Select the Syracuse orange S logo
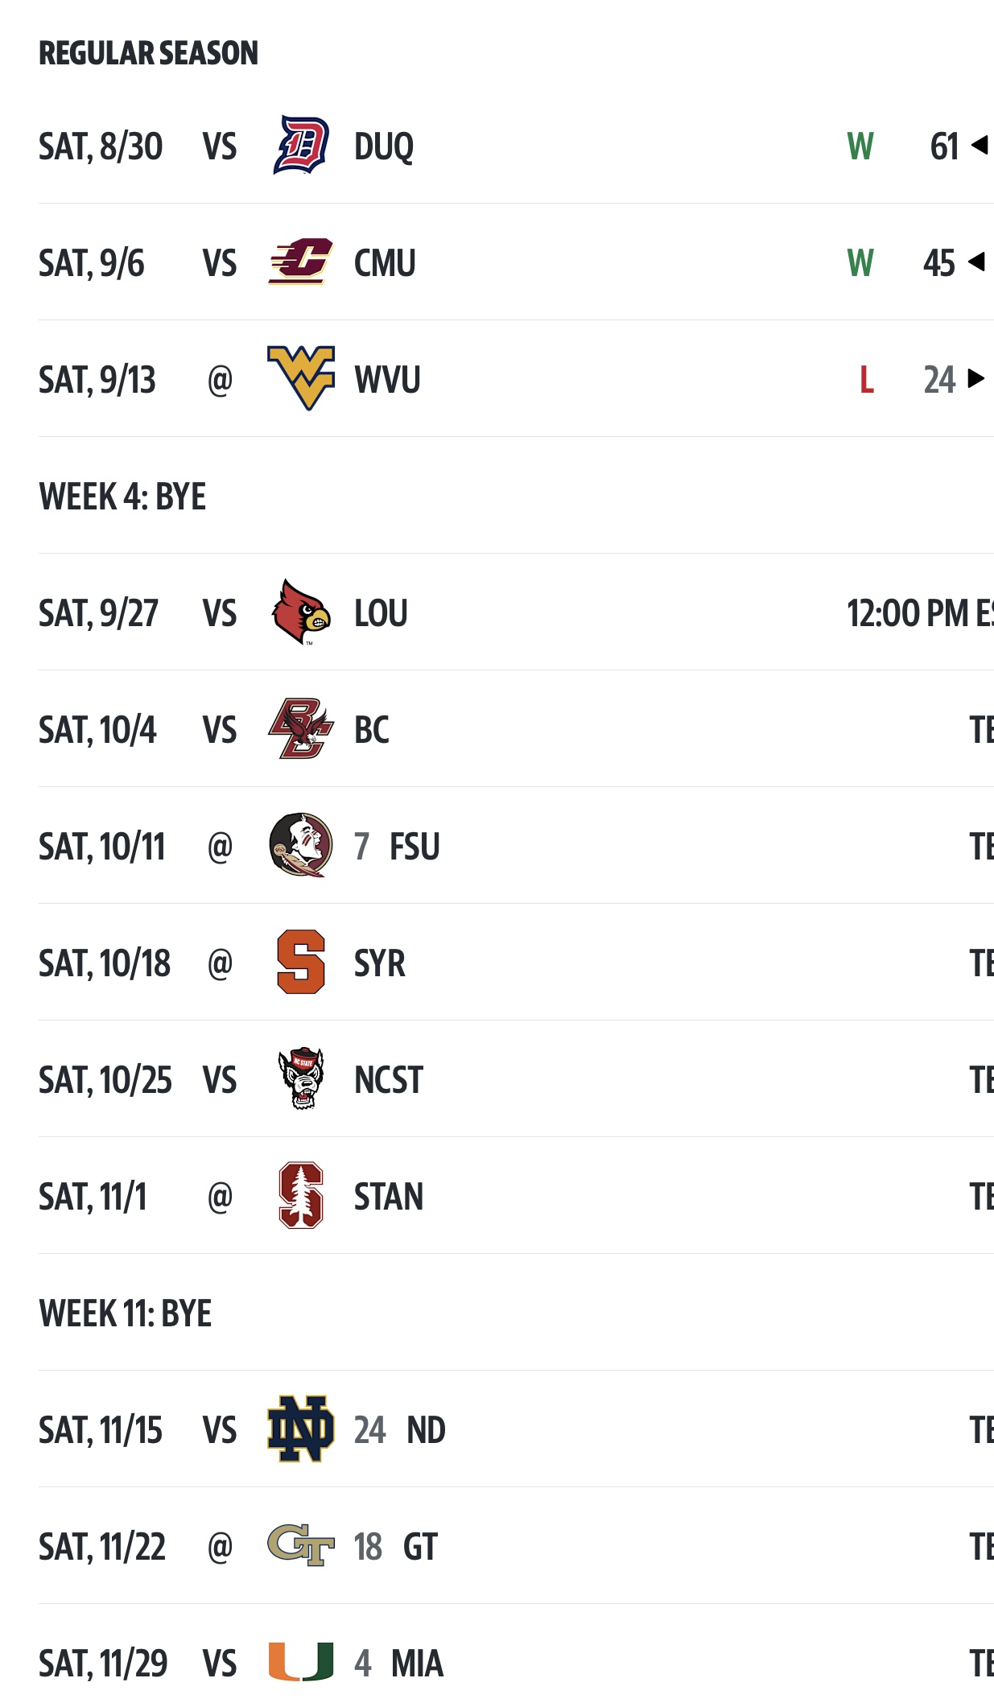The image size is (994, 1707). coord(300,963)
